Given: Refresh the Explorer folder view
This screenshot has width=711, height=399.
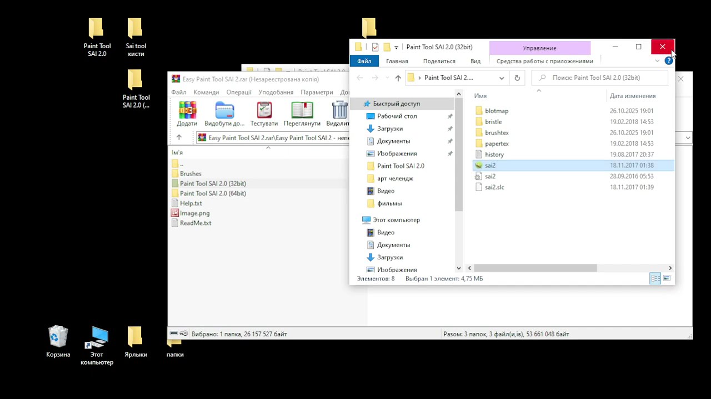Looking at the screenshot, I should [x=517, y=78].
